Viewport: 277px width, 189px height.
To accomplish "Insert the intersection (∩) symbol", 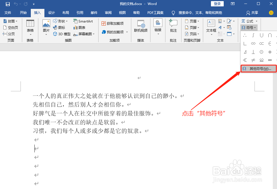I will [270, 35].
